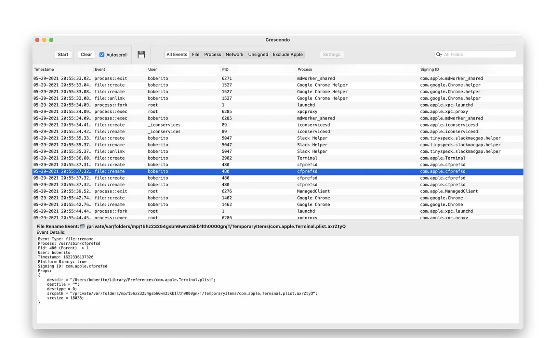Select the Terminal file::create row PID 2982
Image resolution: width=548 pixels, height=338 pixels.
click(278, 158)
